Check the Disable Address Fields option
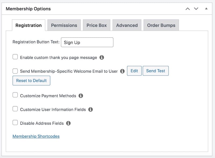215x158 pixels. [15, 123]
